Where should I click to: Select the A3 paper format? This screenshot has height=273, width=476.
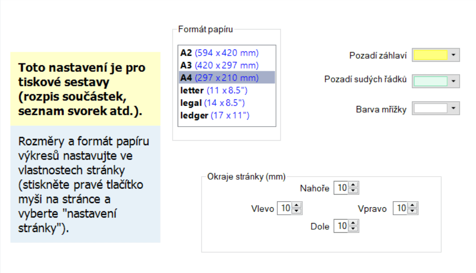pos(219,65)
